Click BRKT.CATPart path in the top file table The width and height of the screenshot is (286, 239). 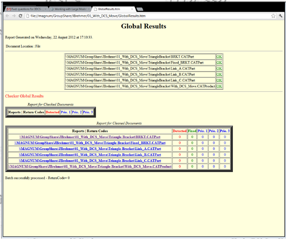pos(130,57)
